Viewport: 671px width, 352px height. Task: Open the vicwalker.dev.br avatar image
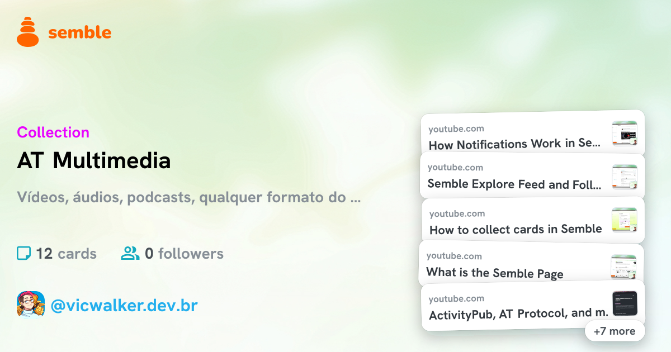[x=31, y=305]
